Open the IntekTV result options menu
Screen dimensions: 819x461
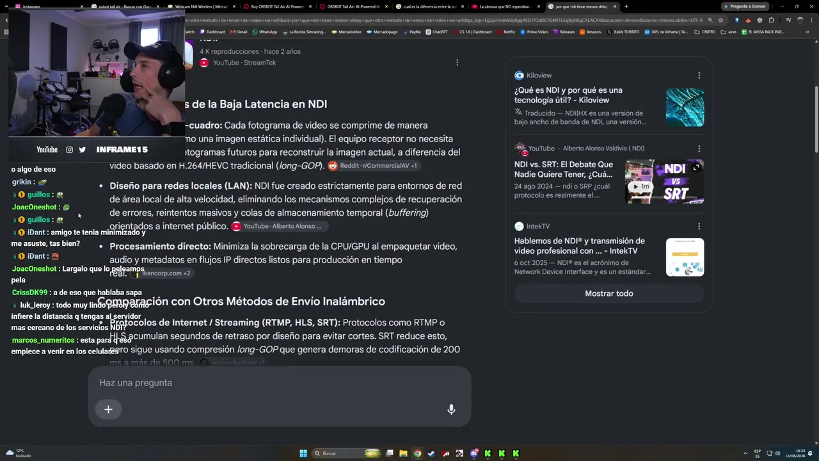pos(699,226)
